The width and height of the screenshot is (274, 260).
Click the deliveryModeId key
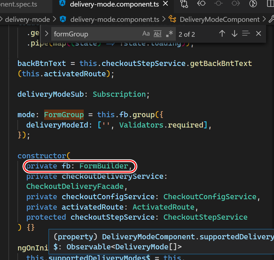point(57,125)
